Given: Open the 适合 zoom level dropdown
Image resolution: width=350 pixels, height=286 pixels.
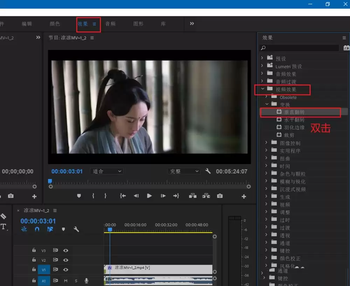Looking at the screenshot, I should (x=106, y=171).
